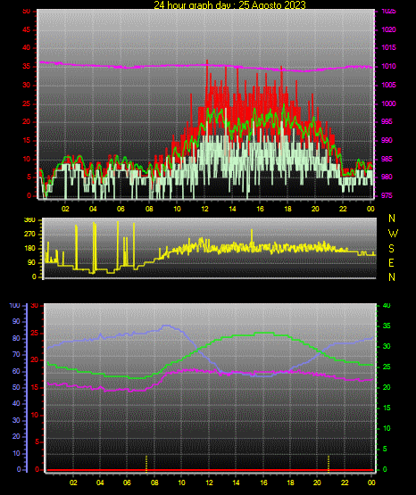Select green 30 label on temperature axis

tap(387, 346)
